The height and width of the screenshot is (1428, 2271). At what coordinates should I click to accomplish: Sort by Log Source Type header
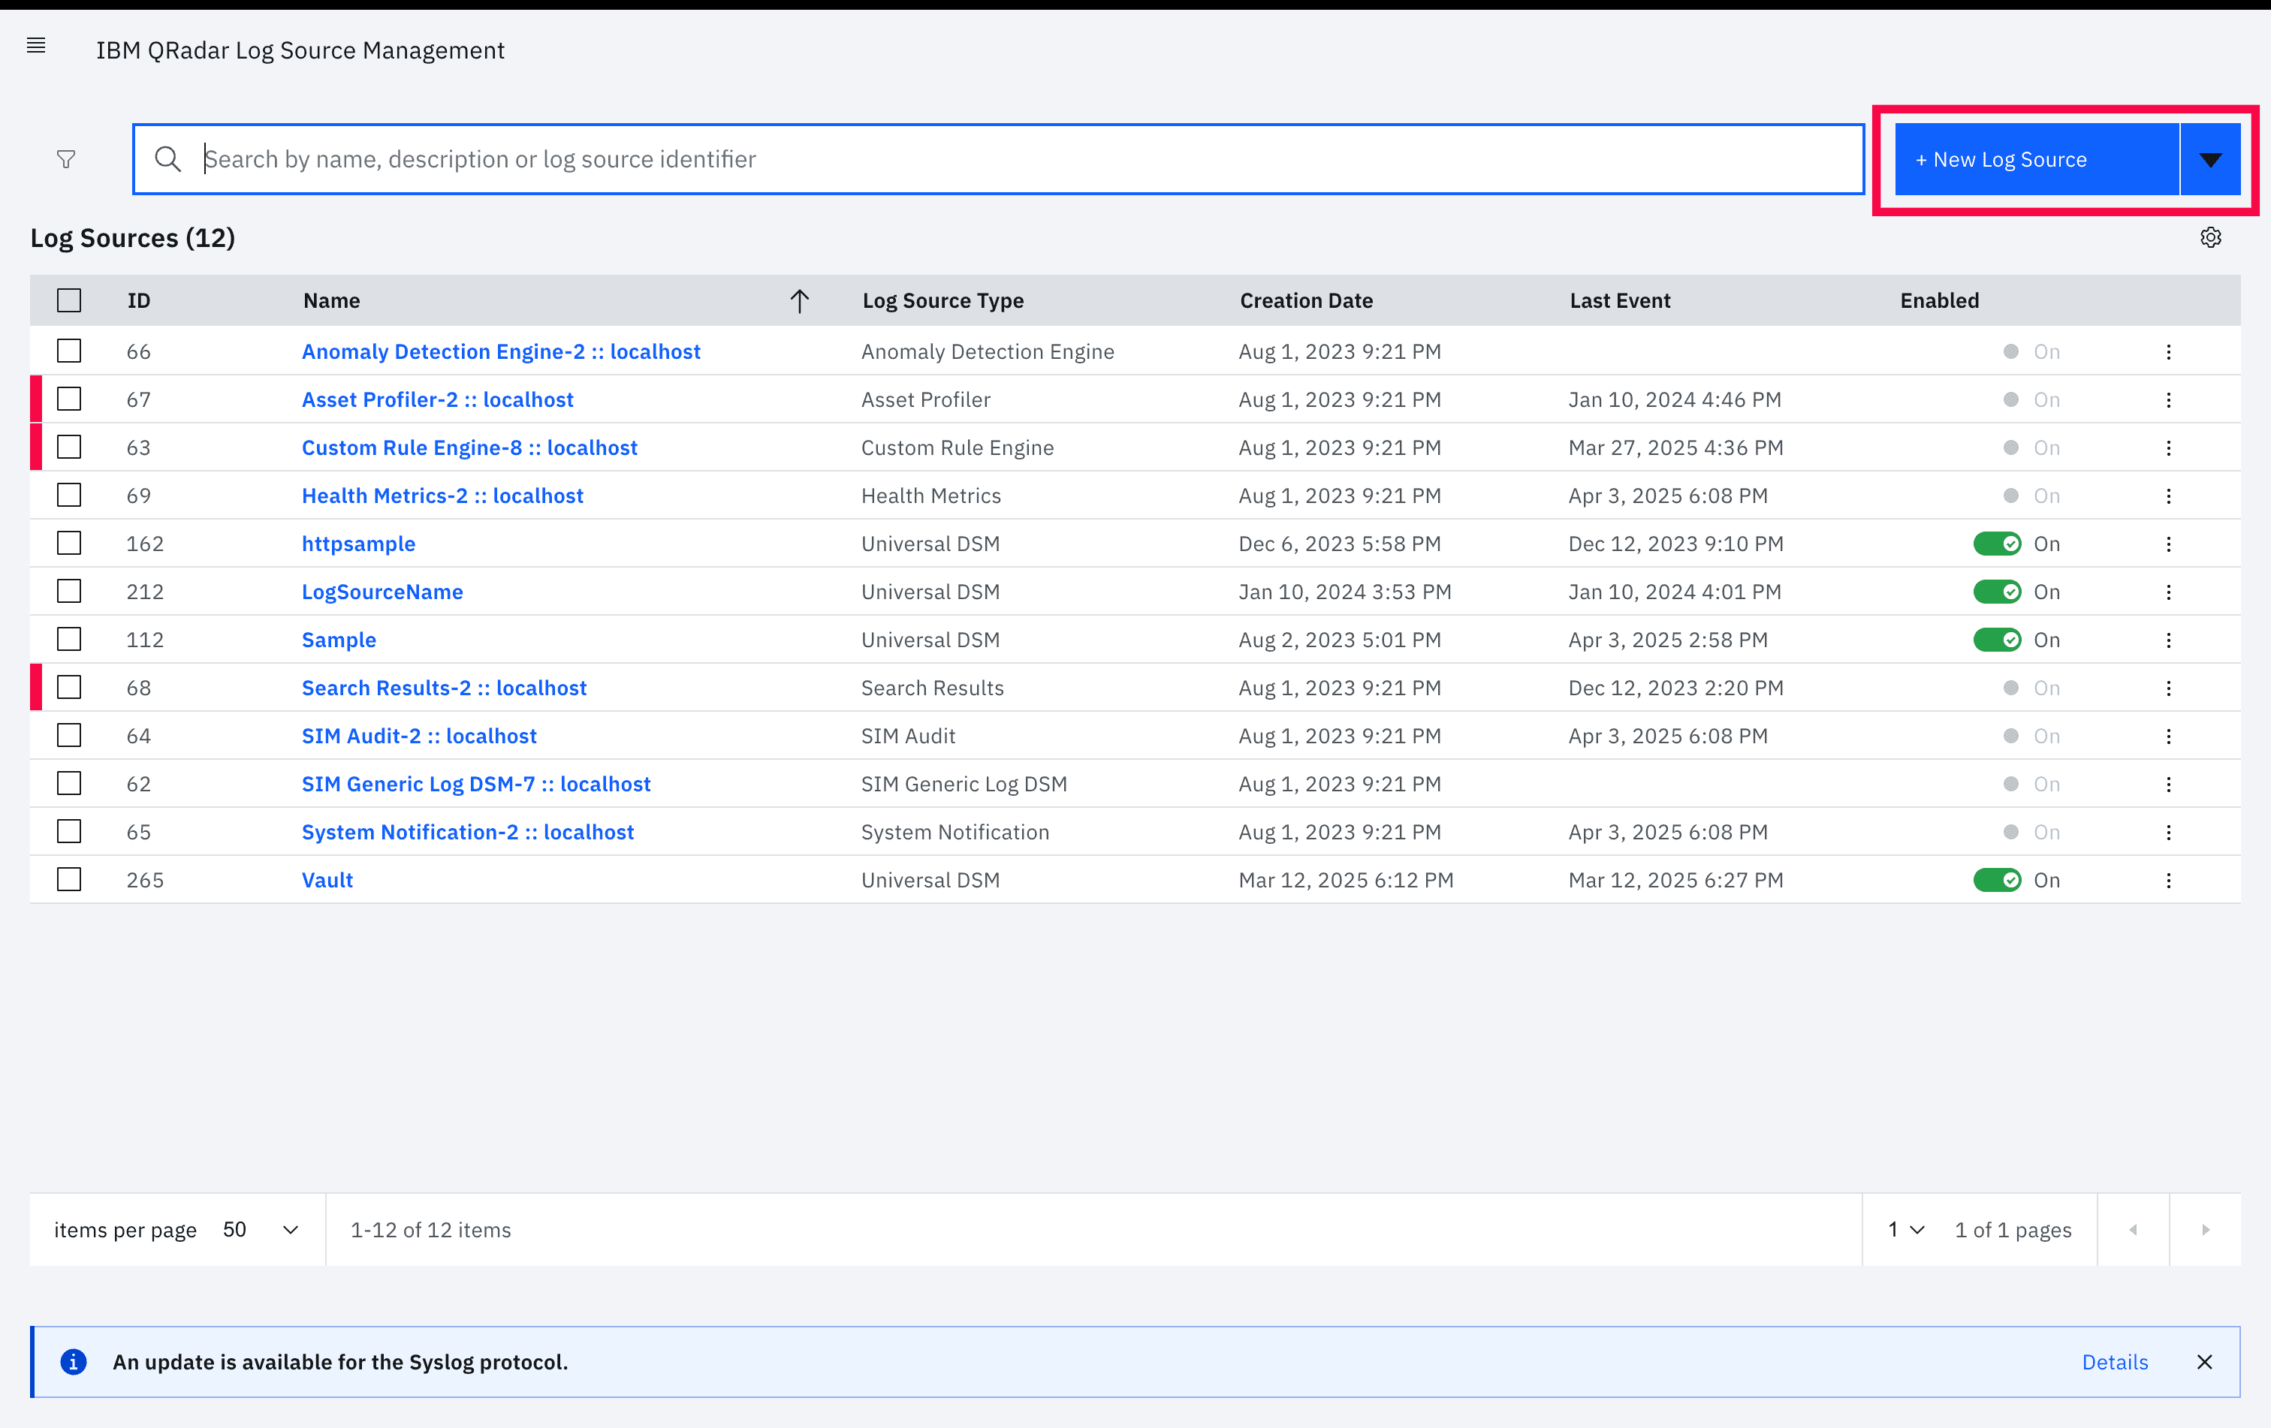942,300
